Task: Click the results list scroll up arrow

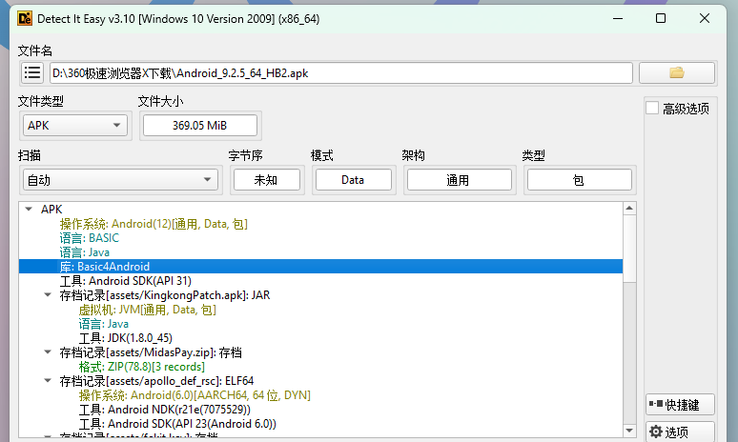Action: [x=629, y=208]
